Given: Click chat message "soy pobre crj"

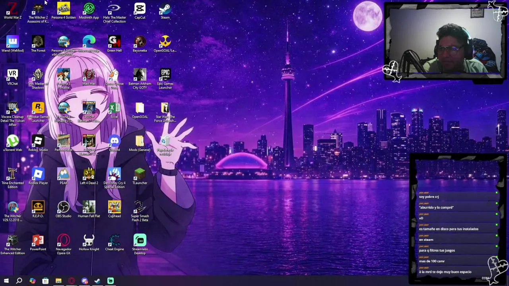Looking at the screenshot, I should [x=429, y=197].
